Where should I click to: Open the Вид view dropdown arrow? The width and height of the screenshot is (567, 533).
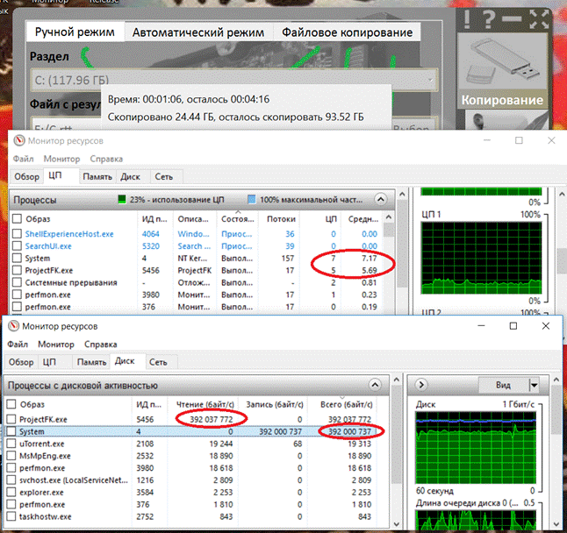[x=533, y=385]
